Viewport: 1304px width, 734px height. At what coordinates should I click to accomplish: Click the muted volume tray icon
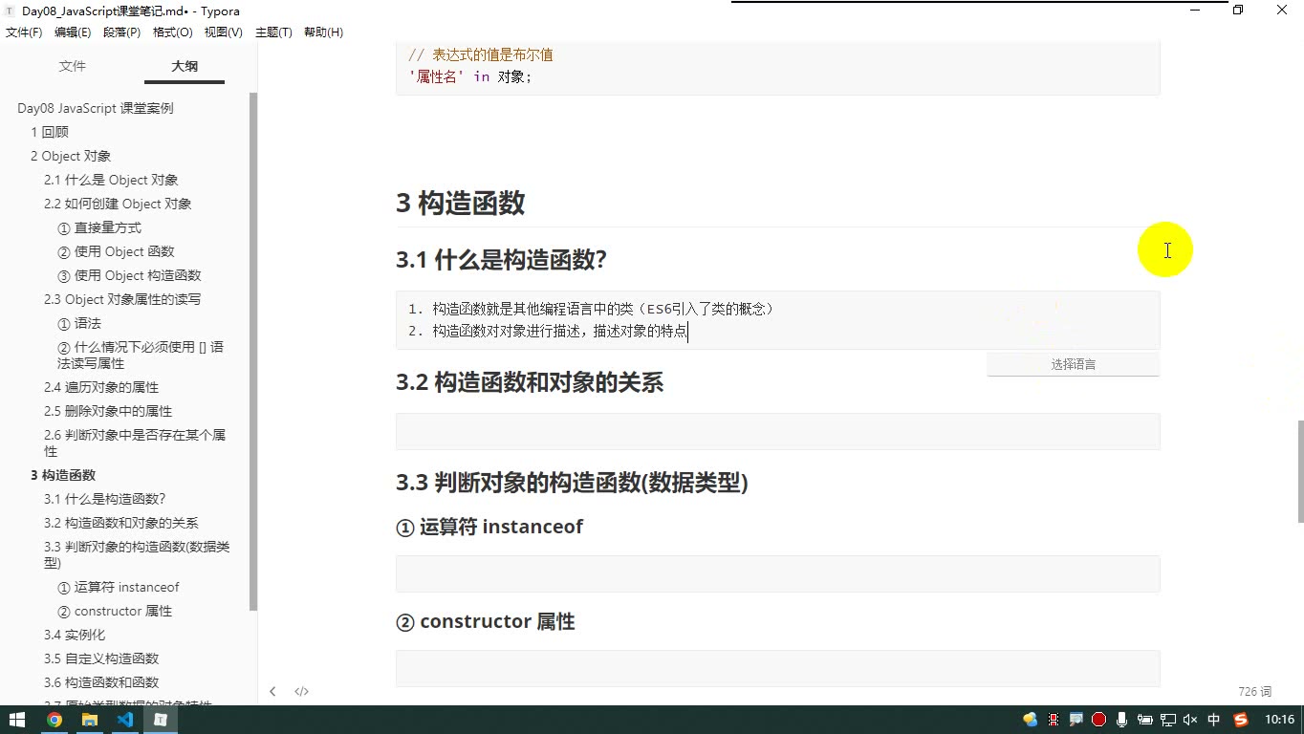[1190, 720]
